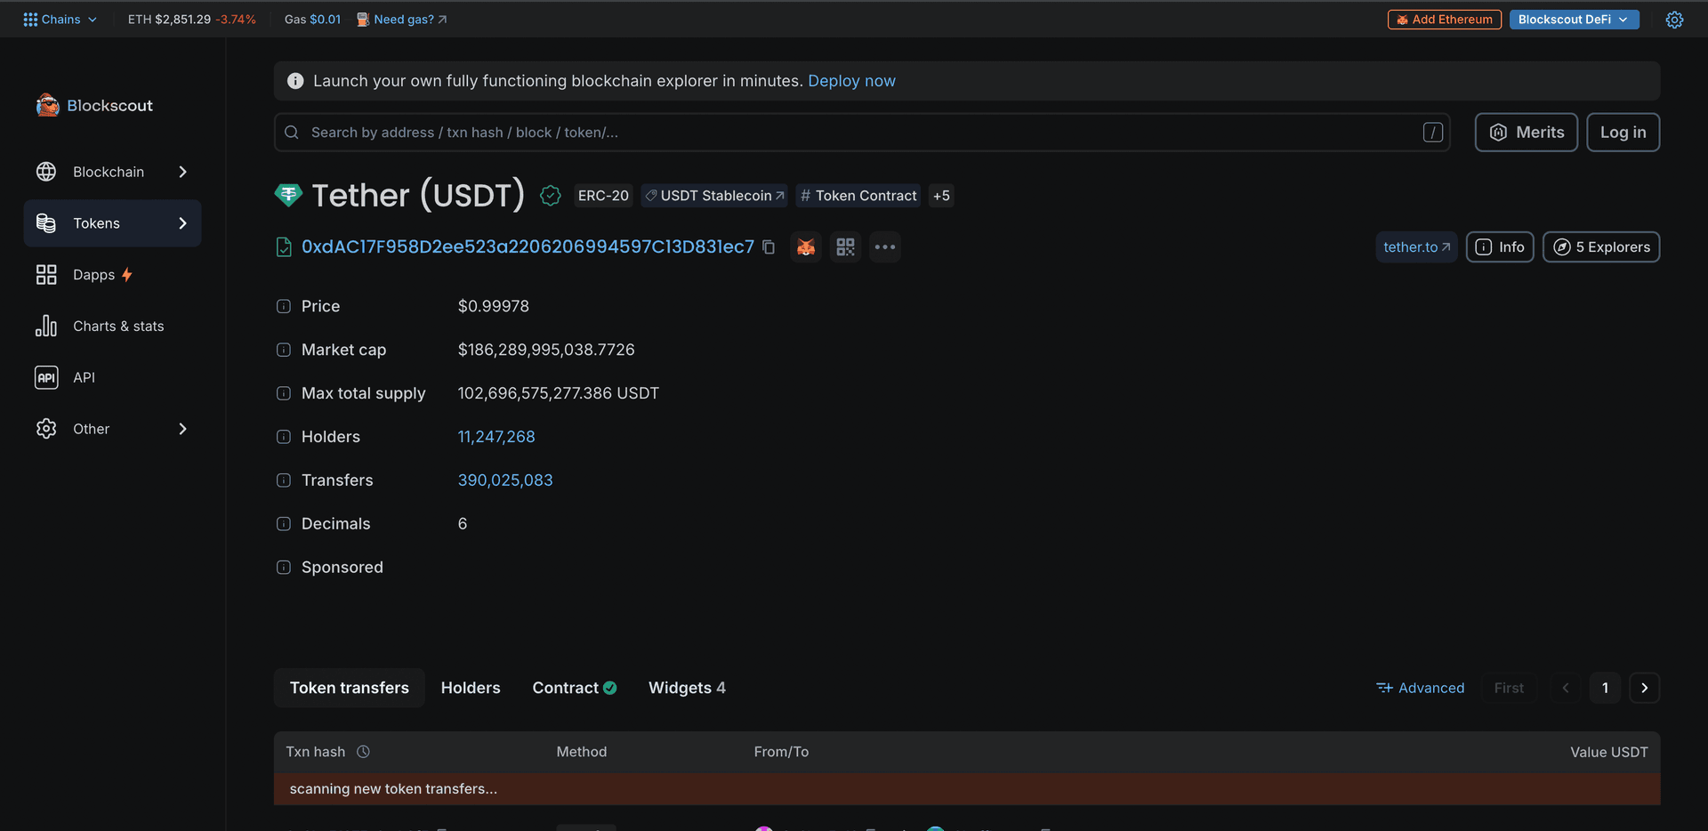1708x831 pixels.
Task: Open the three-dots more options menu
Action: [x=884, y=247]
